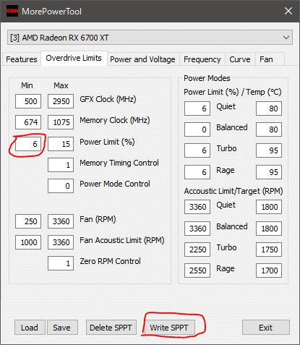The height and width of the screenshot is (345, 300).
Task: Click the Zero RPM Control label
Action: [110, 261]
